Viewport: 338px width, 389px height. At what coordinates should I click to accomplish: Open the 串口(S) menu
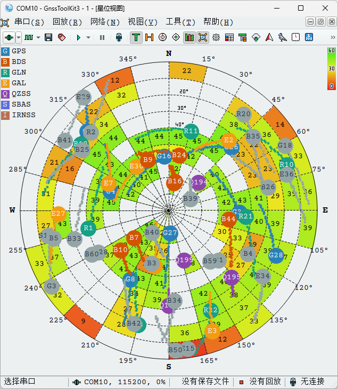point(29,22)
